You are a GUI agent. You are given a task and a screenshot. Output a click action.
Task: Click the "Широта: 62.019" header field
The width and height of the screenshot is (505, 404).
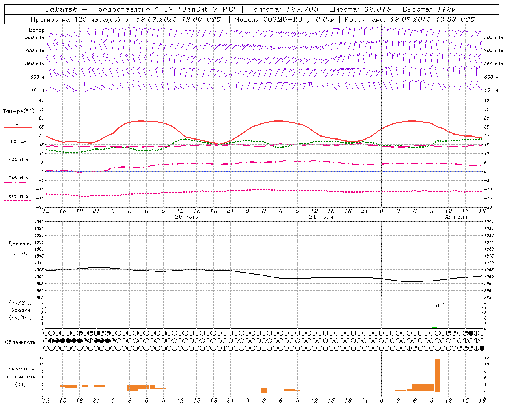pos(360,9)
